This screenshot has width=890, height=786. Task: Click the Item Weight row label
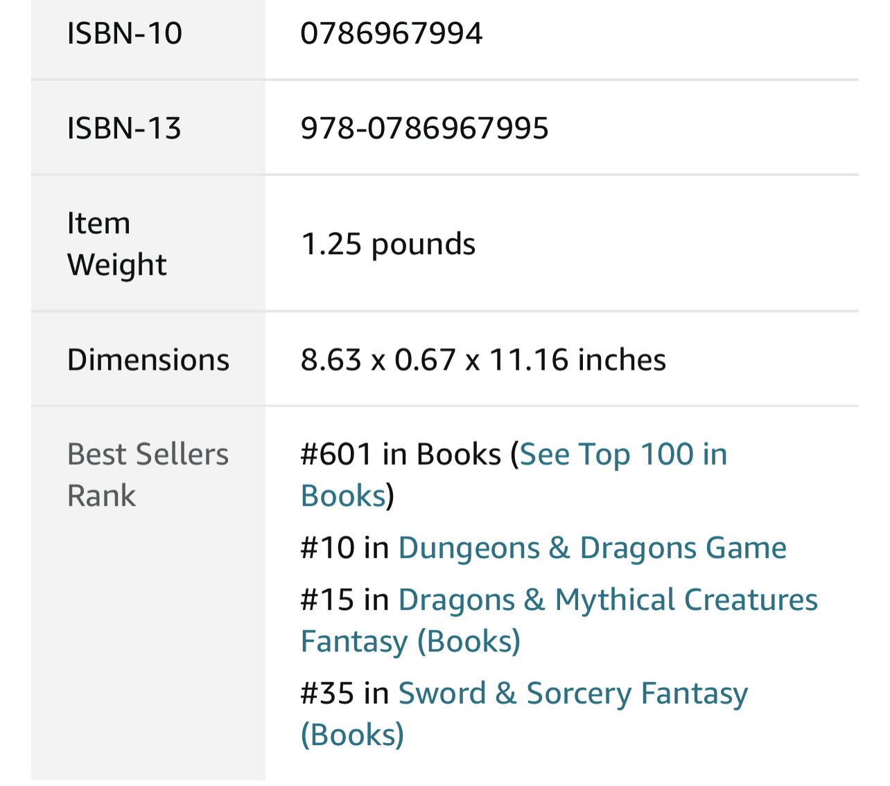[x=116, y=244]
